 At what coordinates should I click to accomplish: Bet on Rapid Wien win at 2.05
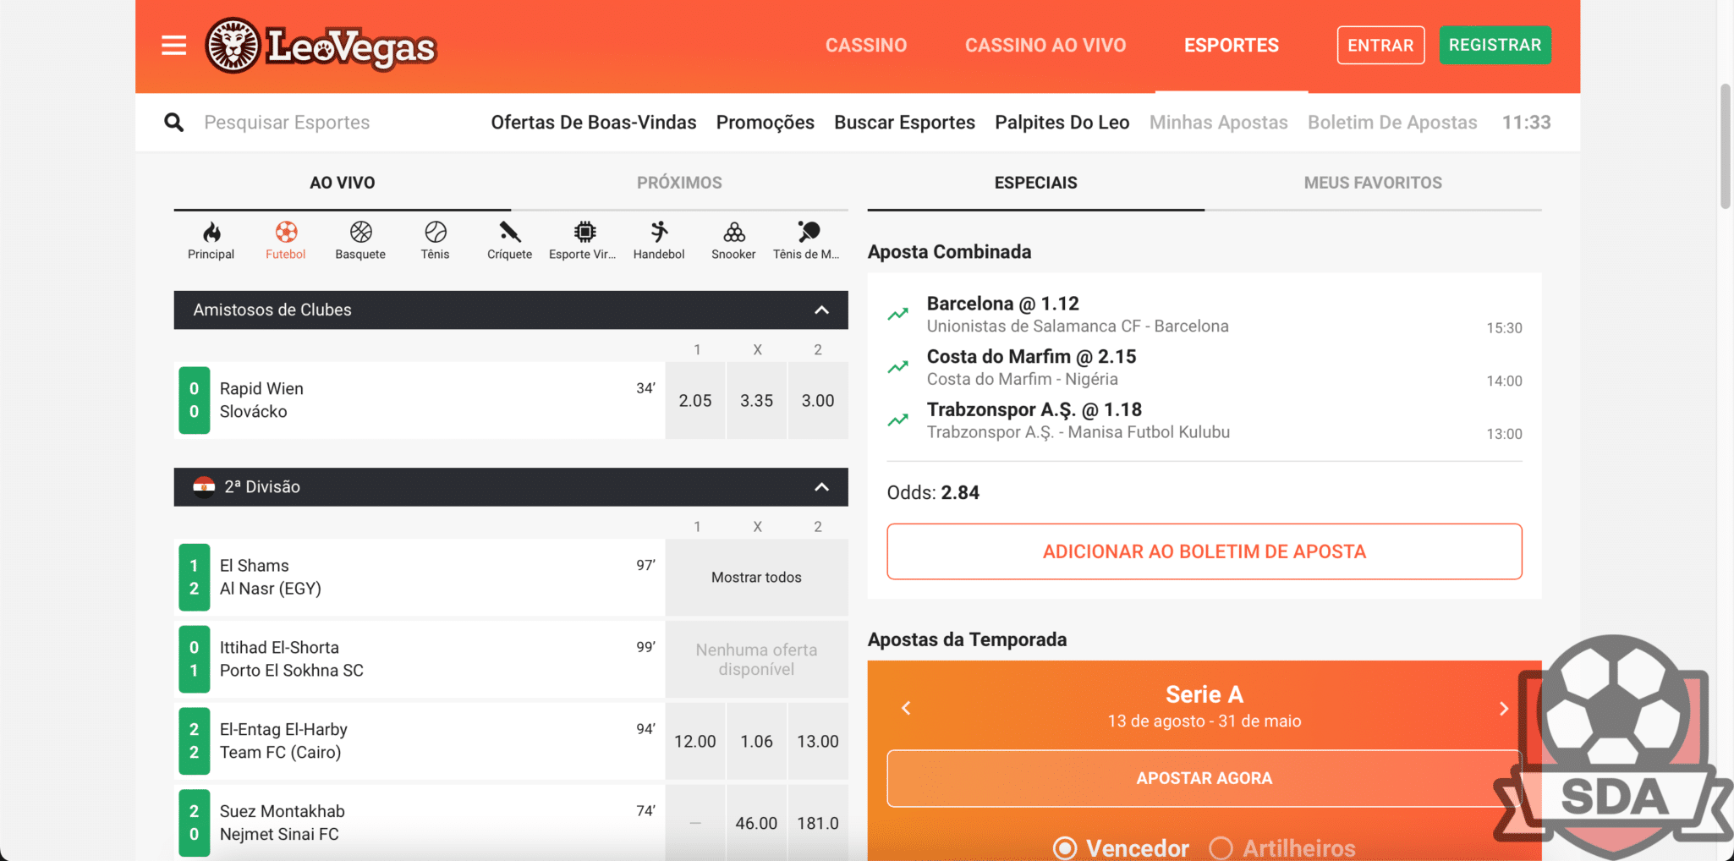pos(695,401)
